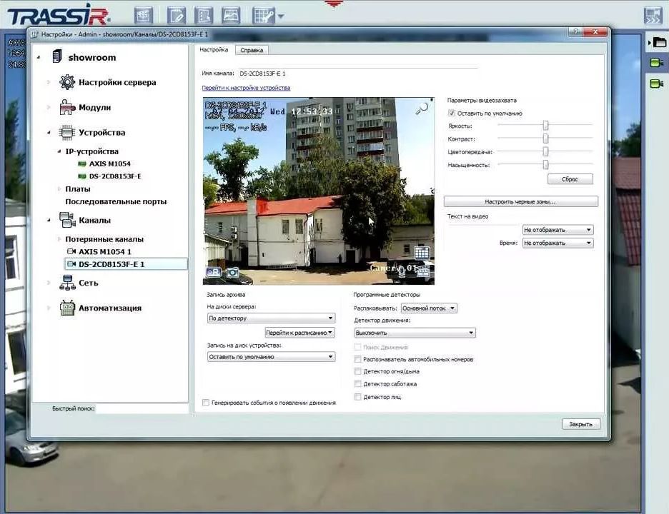Open Автоматизация settings via its icon

[x=67, y=307]
